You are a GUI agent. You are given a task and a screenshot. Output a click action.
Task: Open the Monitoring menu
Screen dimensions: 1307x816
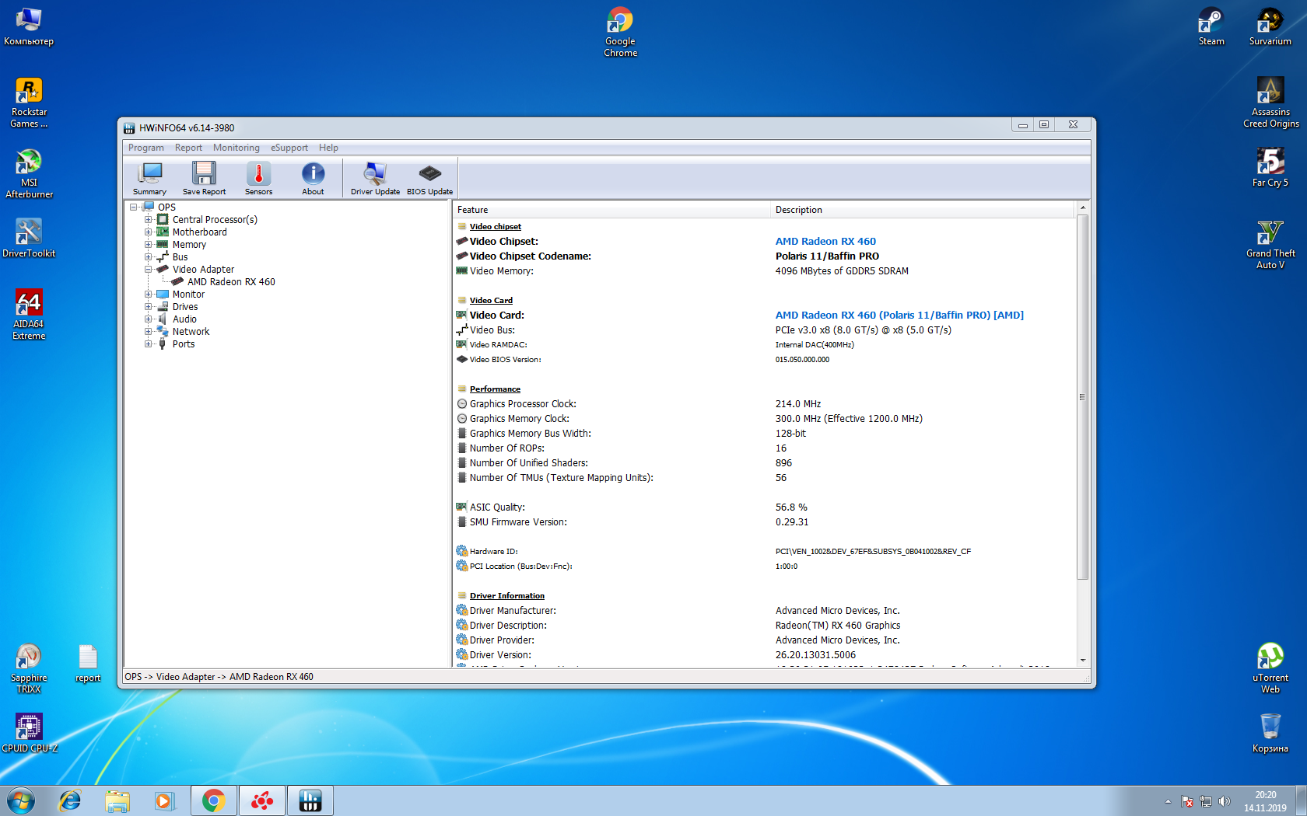point(237,148)
